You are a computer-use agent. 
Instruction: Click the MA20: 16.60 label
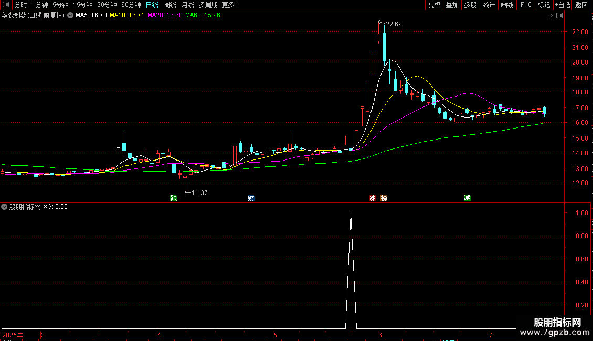[x=165, y=16]
